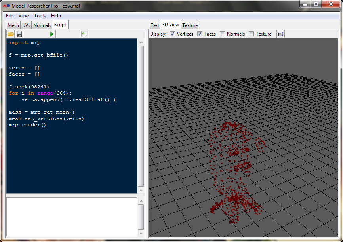Switch to the UVs tab
The height and width of the screenshot is (242, 343).
[26, 25]
